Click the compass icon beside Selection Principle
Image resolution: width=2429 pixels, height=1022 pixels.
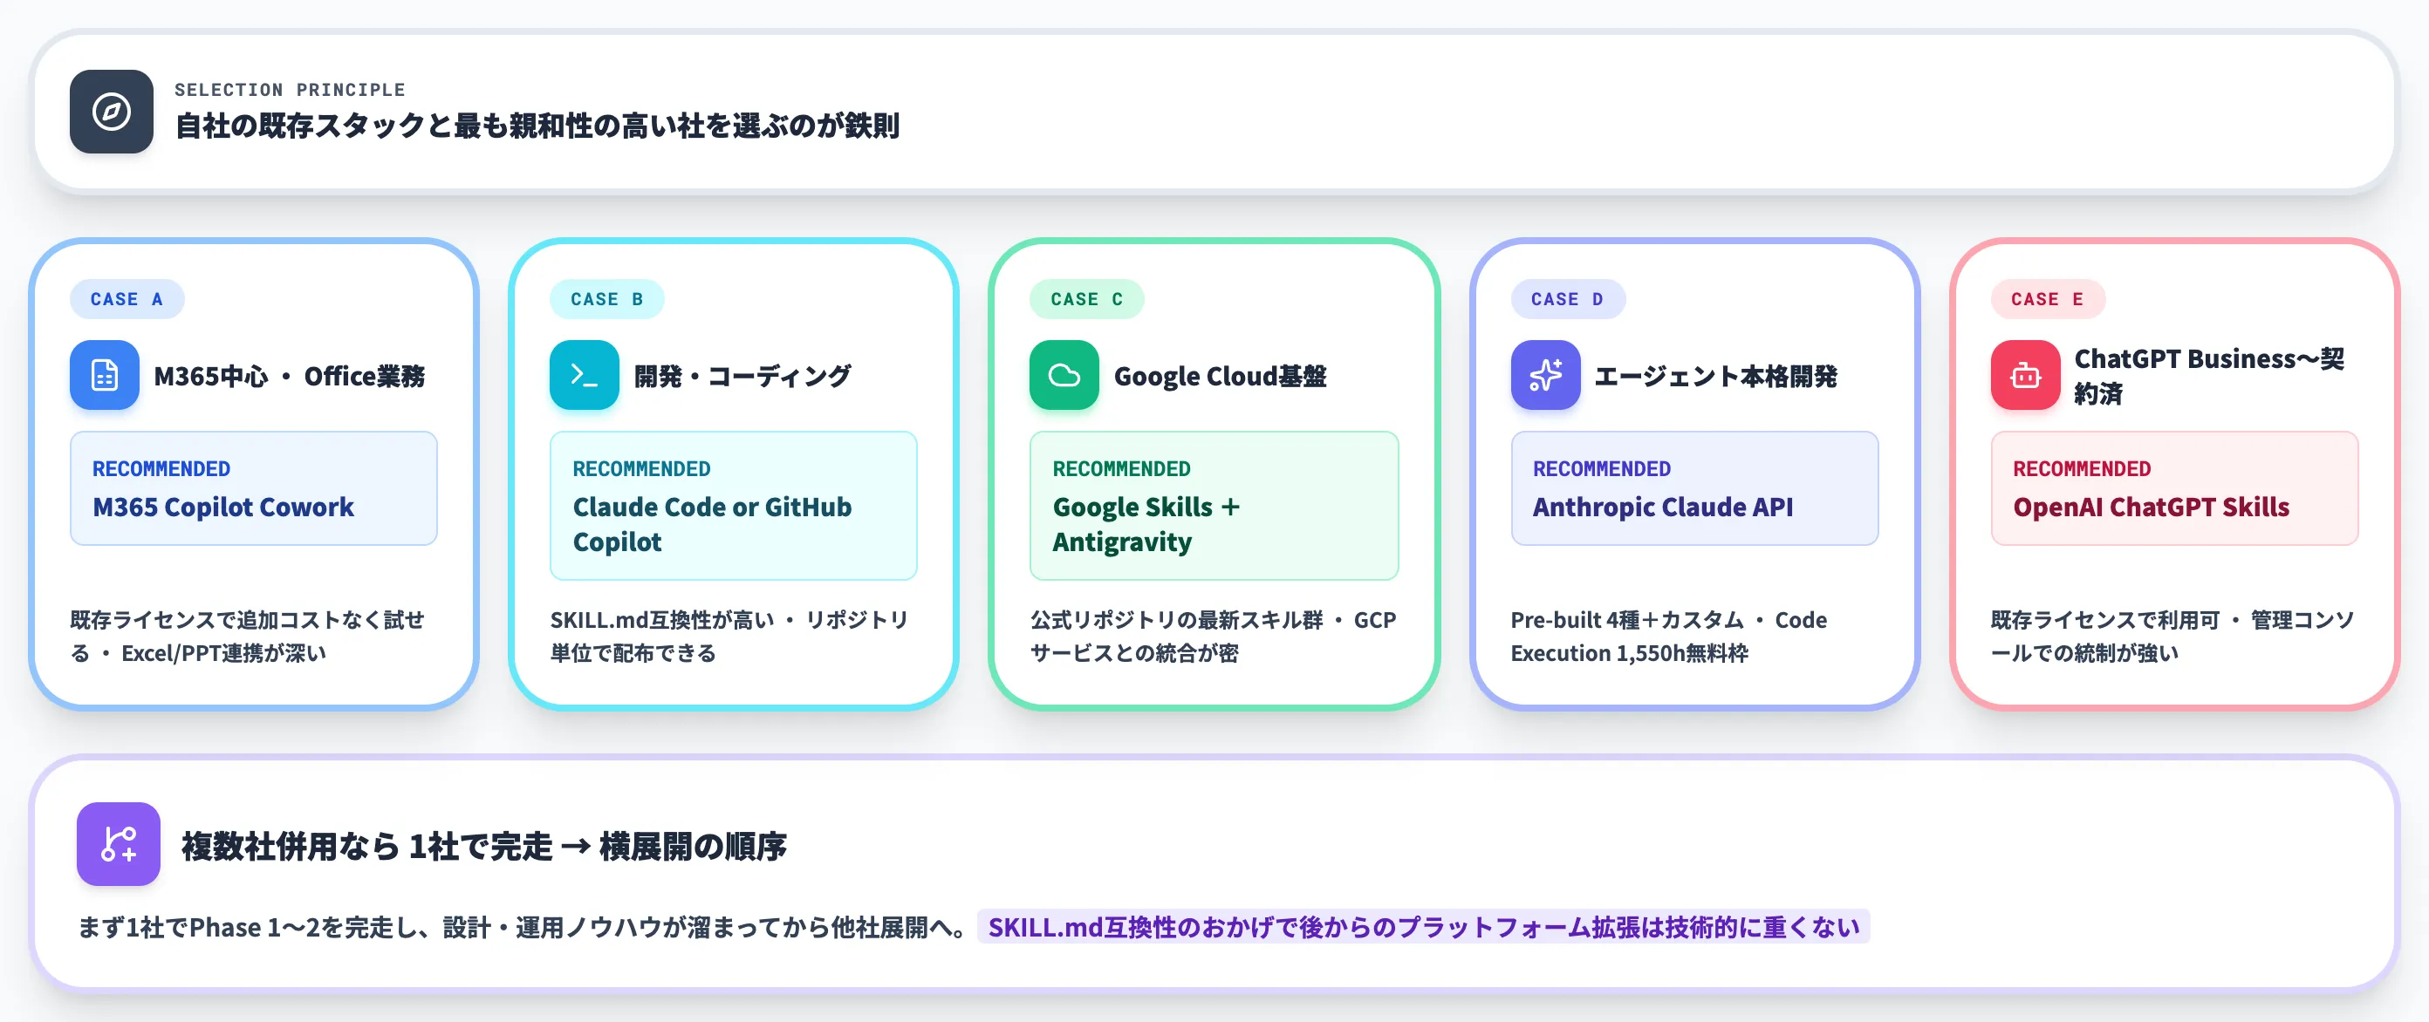click(112, 112)
